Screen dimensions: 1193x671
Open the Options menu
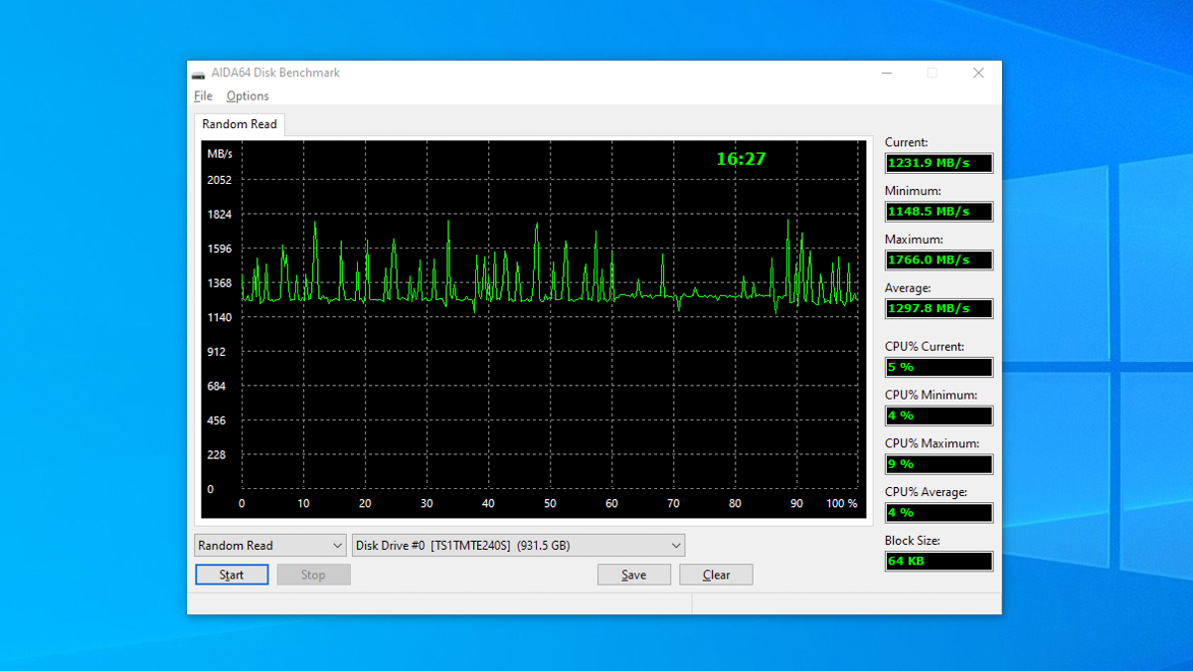coord(248,96)
